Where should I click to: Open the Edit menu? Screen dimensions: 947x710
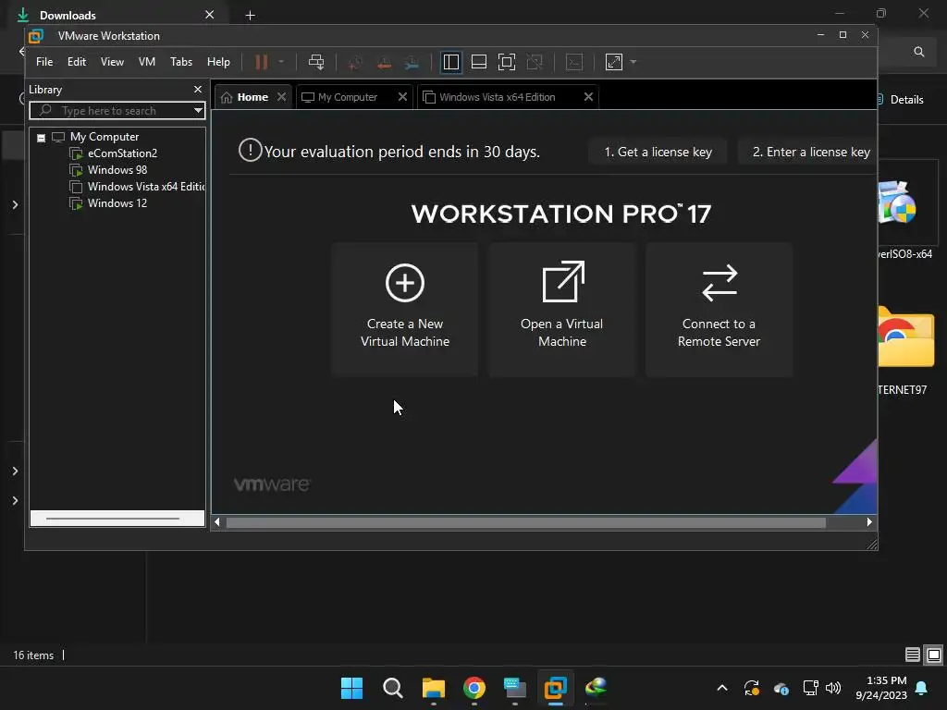[77, 62]
